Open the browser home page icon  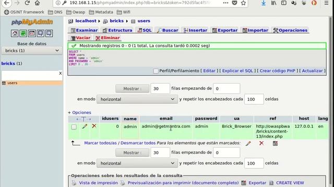coord(37,3)
